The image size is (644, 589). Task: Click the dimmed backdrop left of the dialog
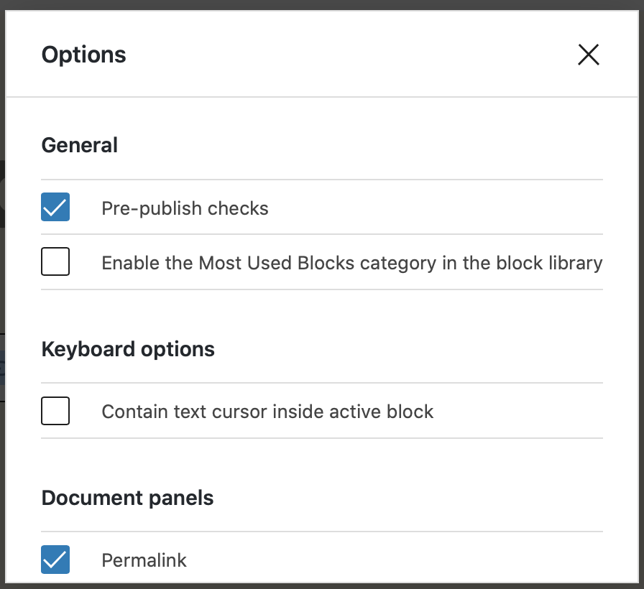pos(3,287)
